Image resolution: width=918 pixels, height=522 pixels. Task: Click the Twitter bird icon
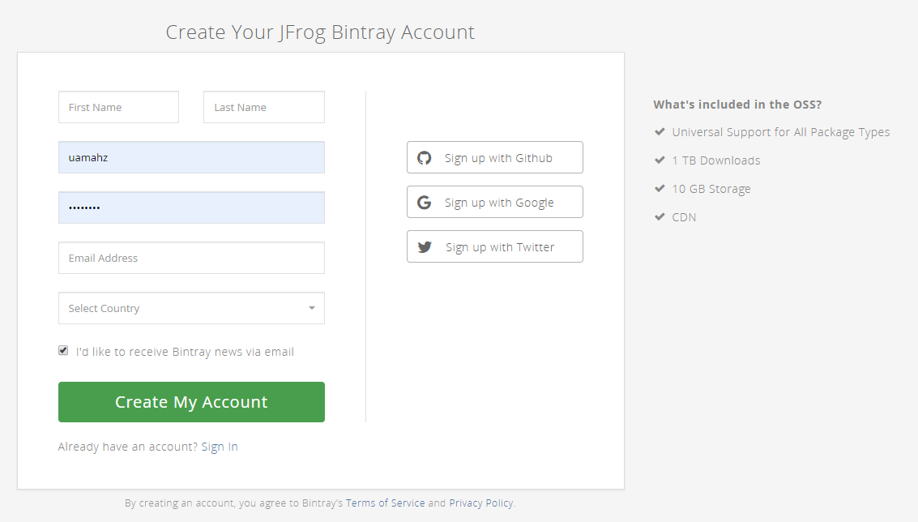425,247
